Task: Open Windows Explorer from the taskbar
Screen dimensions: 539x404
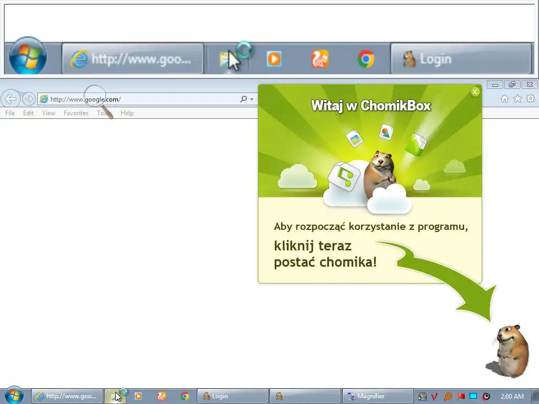Action: coord(115,396)
